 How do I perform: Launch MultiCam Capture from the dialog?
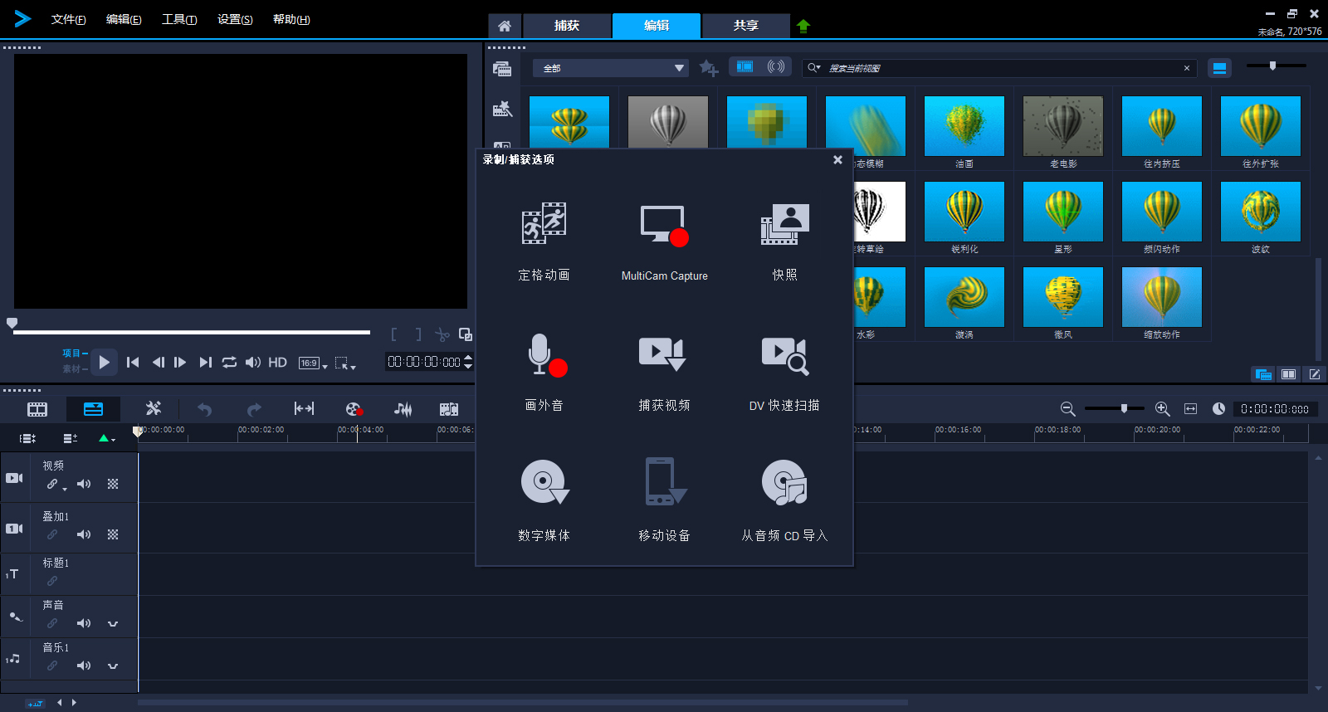click(664, 241)
